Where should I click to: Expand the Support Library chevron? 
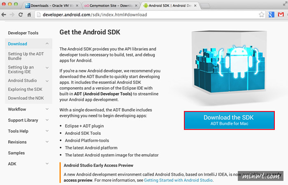click(x=47, y=120)
